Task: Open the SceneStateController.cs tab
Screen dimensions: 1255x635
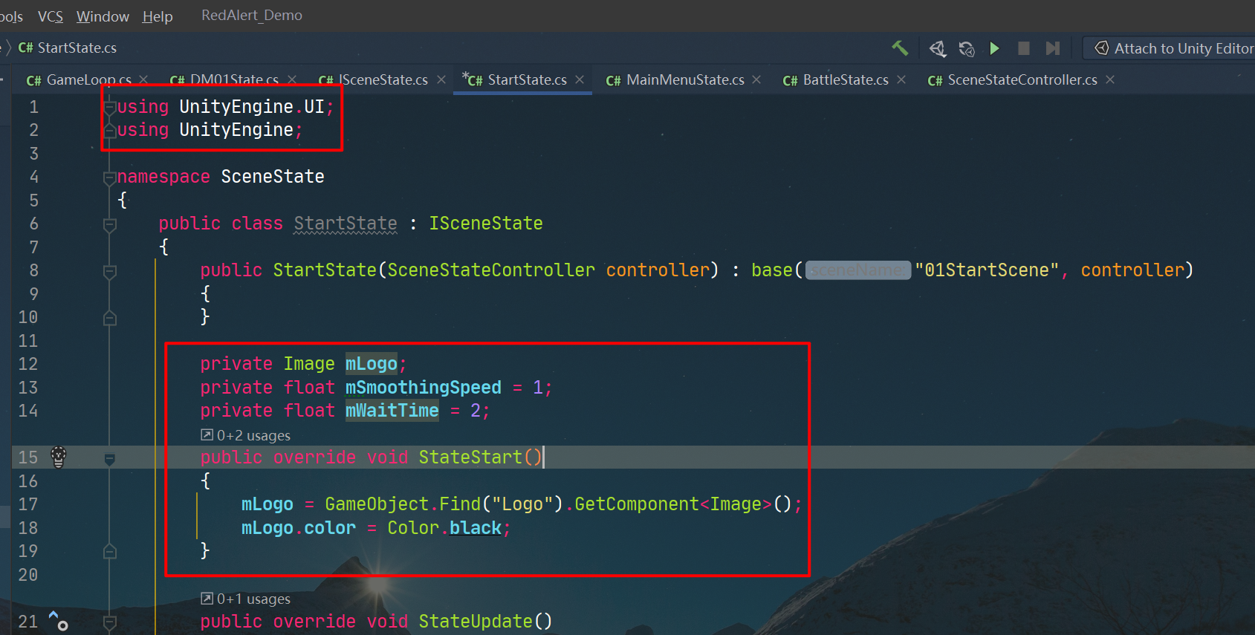Action: pyautogui.click(x=1014, y=80)
